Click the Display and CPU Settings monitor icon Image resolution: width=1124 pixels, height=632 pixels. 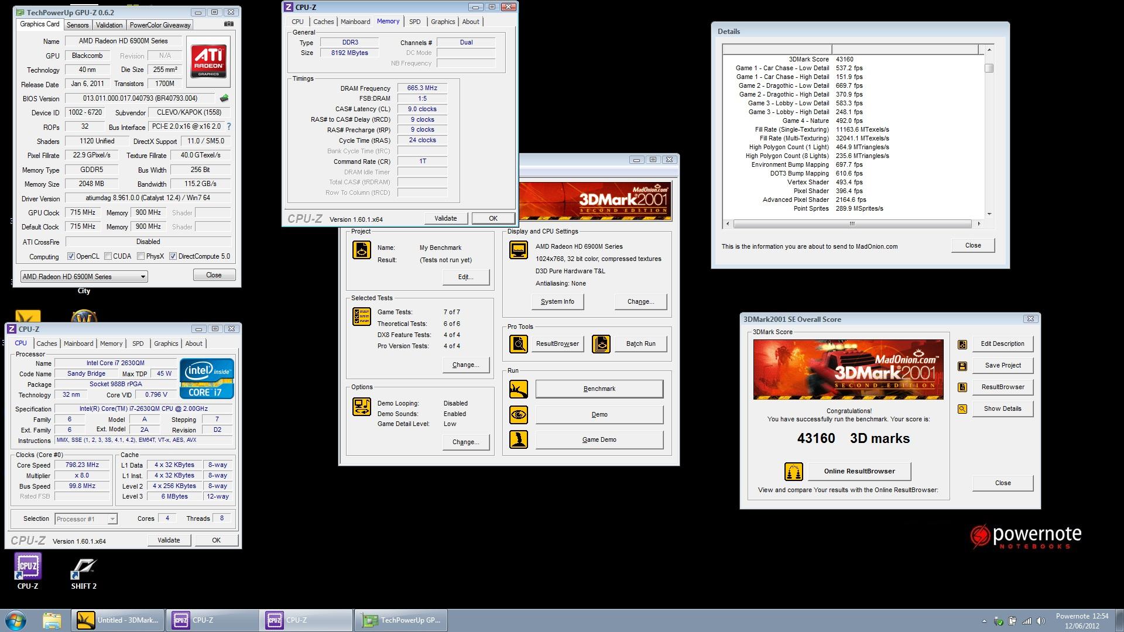pyautogui.click(x=518, y=250)
